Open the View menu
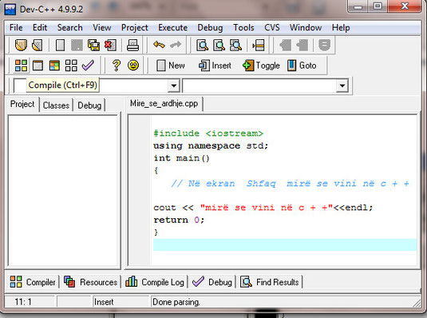This screenshot has height=318, width=427. pyautogui.click(x=101, y=27)
